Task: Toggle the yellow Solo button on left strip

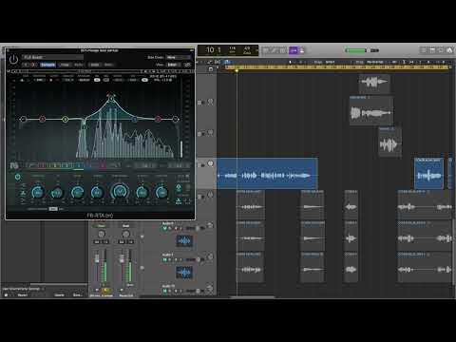Action: [x=105, y=290]
